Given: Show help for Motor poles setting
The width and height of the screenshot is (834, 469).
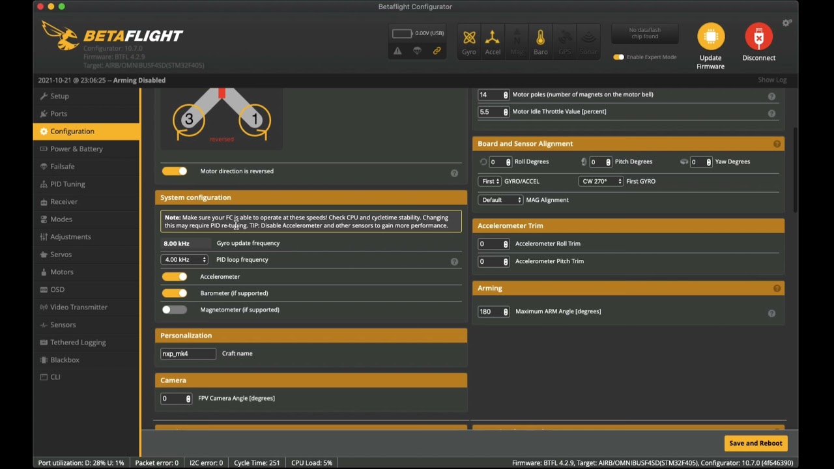Looking at the screenshot, I should click(771, 96).
